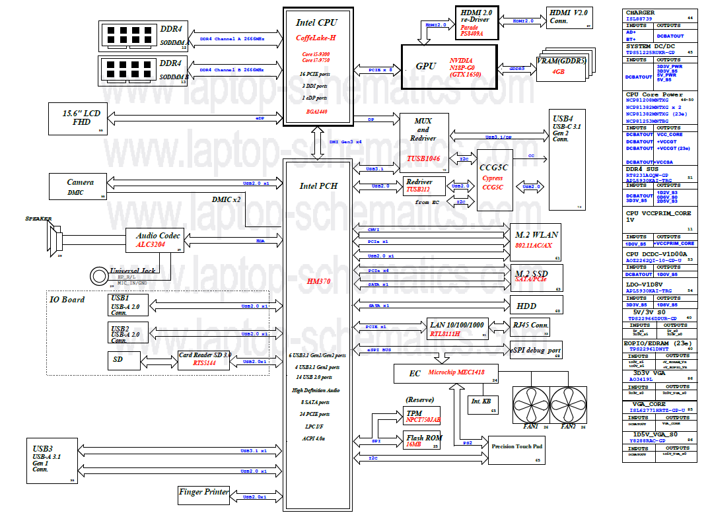708x515 pixels.
Task: Click the 15.6" LCD FHD block
Action: [x=78, y=119]
